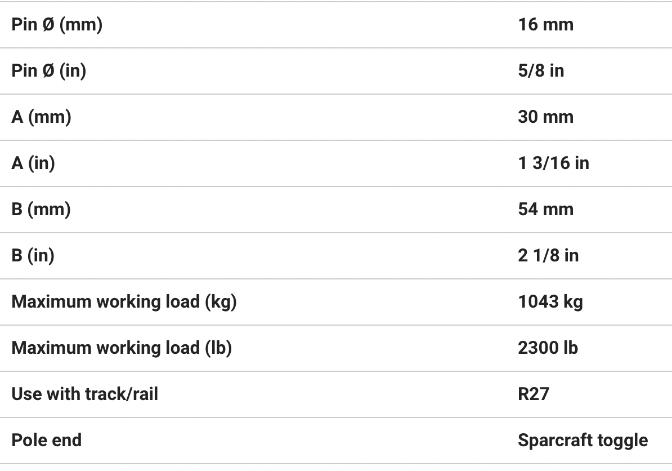Select the "1043 kg" value
Screen dimensions: 672x471
click(550, 302)
